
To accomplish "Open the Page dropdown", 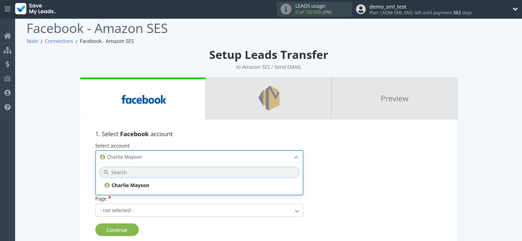I will click(199, 210).
